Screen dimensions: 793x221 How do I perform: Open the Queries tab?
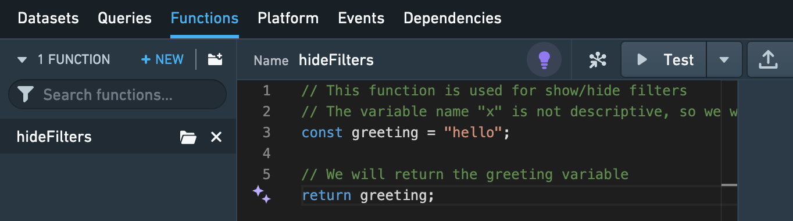124,18
